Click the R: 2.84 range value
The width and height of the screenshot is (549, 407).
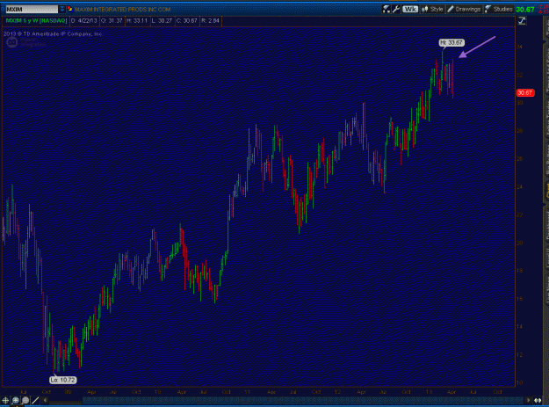click(211, 21)
